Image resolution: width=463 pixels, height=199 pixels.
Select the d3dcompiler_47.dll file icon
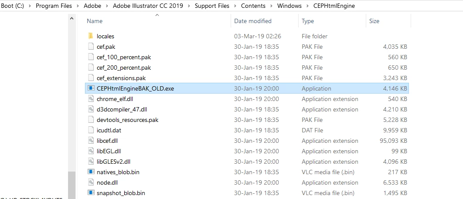(91, 109)
